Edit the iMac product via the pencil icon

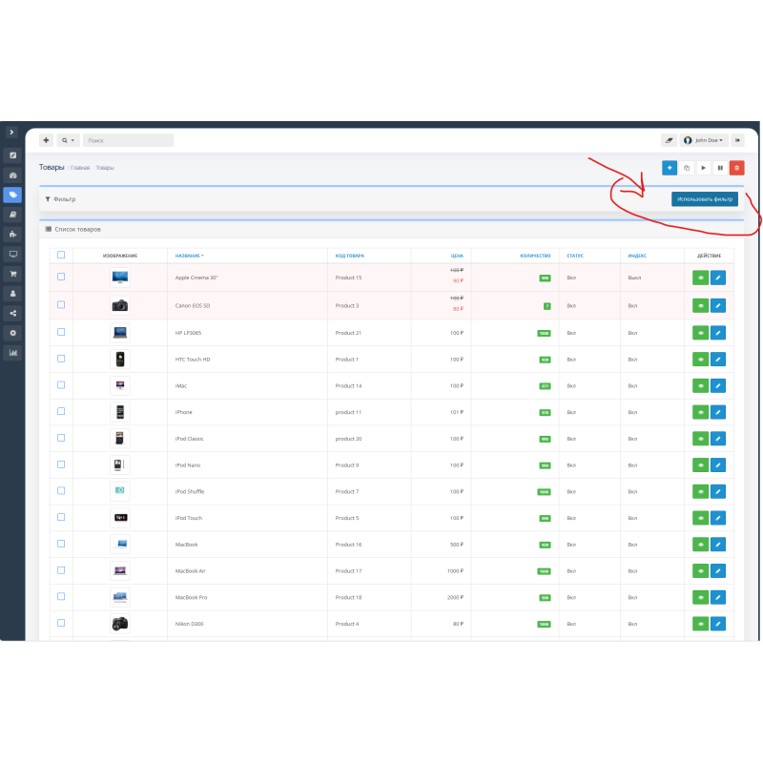click(718, 386)
